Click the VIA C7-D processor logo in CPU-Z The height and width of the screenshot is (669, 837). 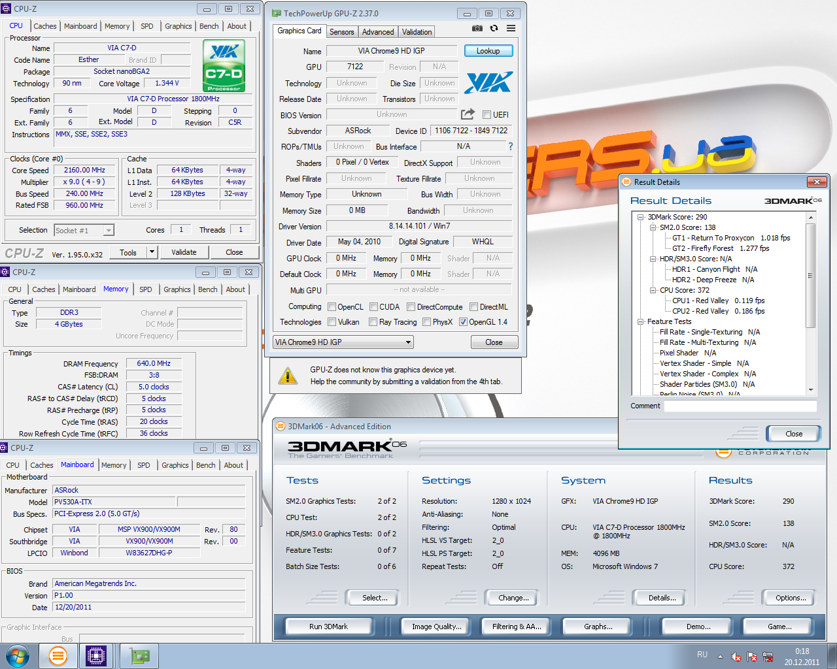224,66
